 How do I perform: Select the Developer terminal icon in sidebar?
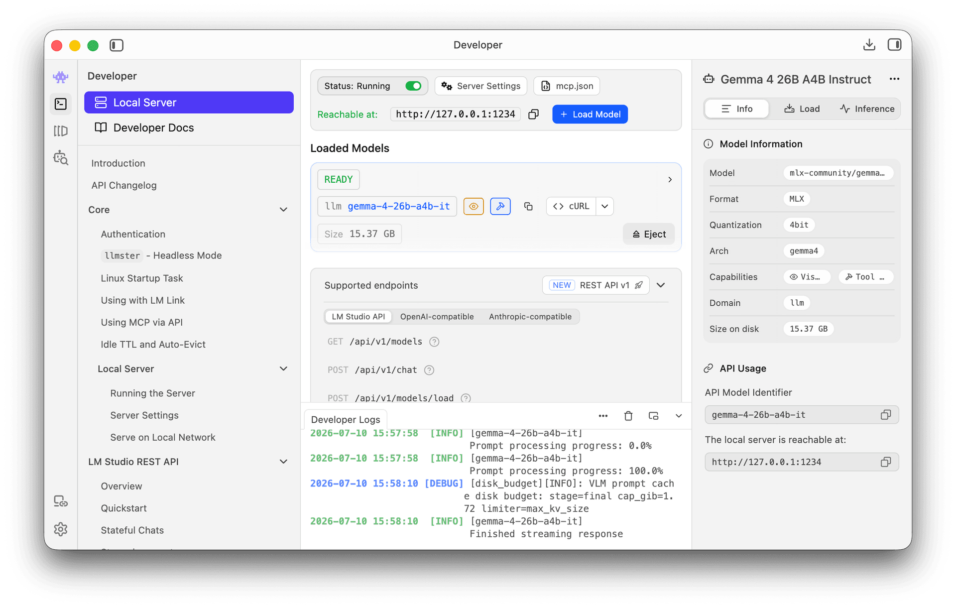pos(61,104)
